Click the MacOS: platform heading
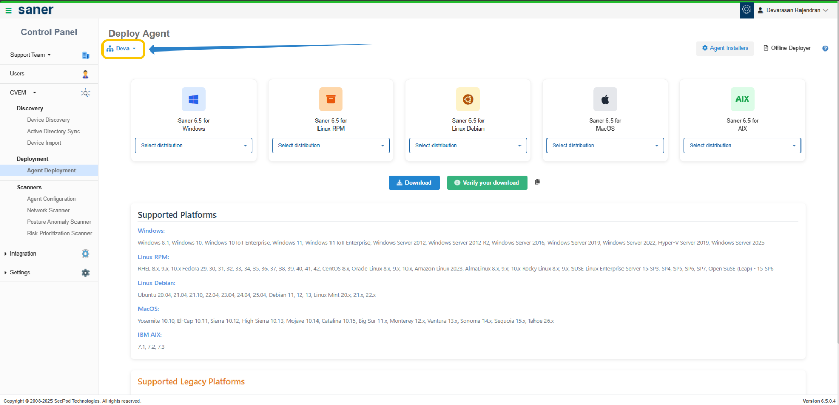This screenshot has height=405, width=839. 148,309
